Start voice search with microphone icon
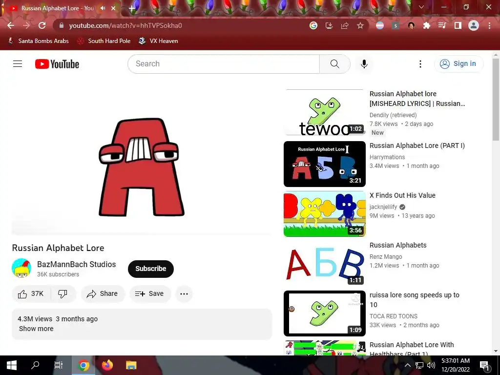The width and height of the screenshot is (500, 375). point(364,64)
